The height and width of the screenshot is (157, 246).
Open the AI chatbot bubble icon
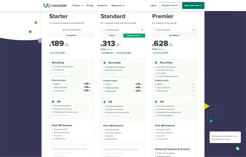[x=237, y=148]
